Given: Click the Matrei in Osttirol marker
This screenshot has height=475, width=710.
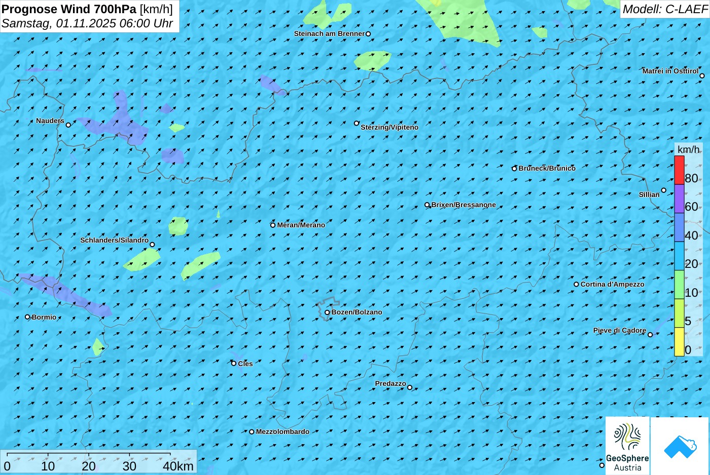Looking at the screenshot, I should coord(702,76).
